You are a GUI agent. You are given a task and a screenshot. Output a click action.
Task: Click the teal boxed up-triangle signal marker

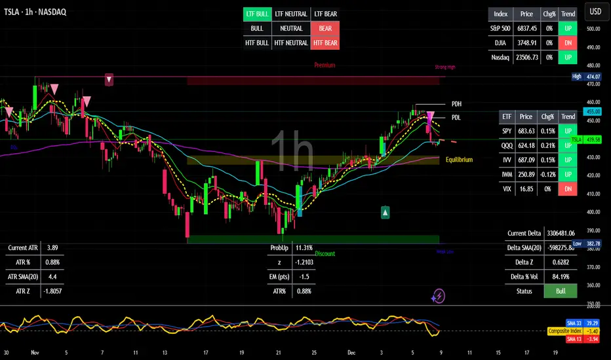tap(385, 213)
